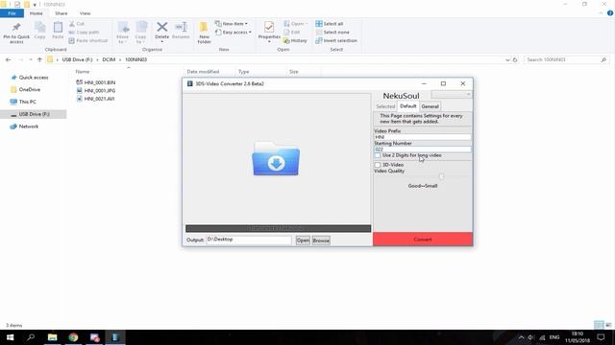Click Select all in ribbon
This screenshot has height=345, width=615.
pyautogui.click(x=330, y=24)
